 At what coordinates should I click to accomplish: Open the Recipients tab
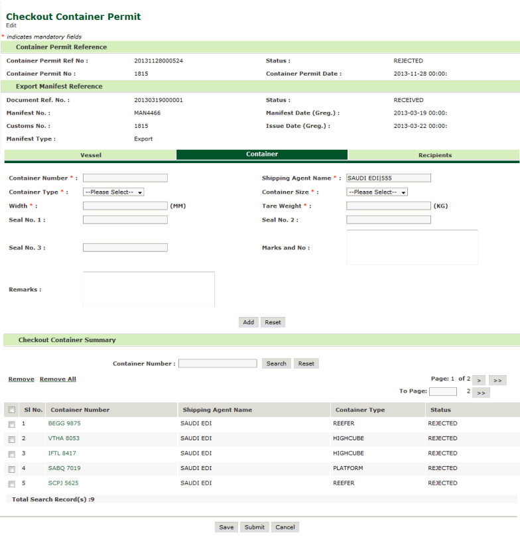click(434, 155)
